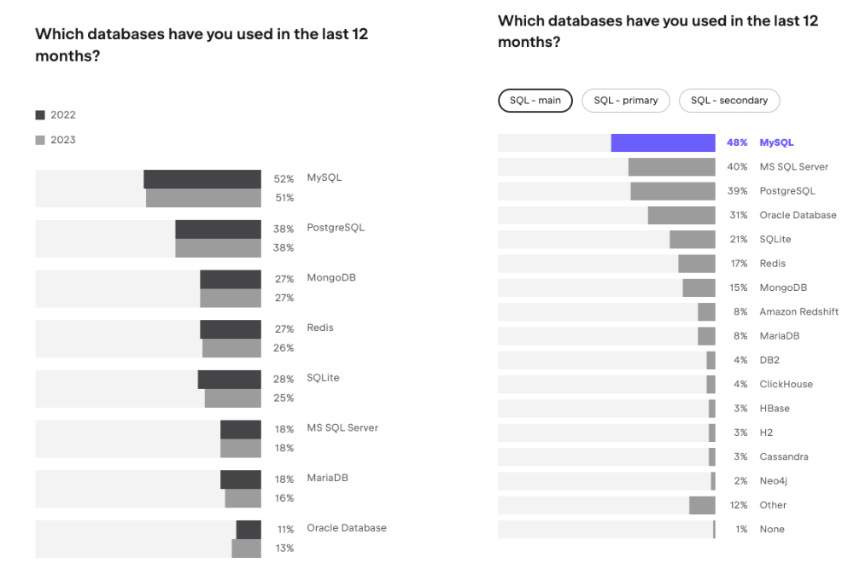The width and height of the screenshot is (848, 575).
Task: Click the purple highlighted MySQL 48% bar
Action: 663,142
